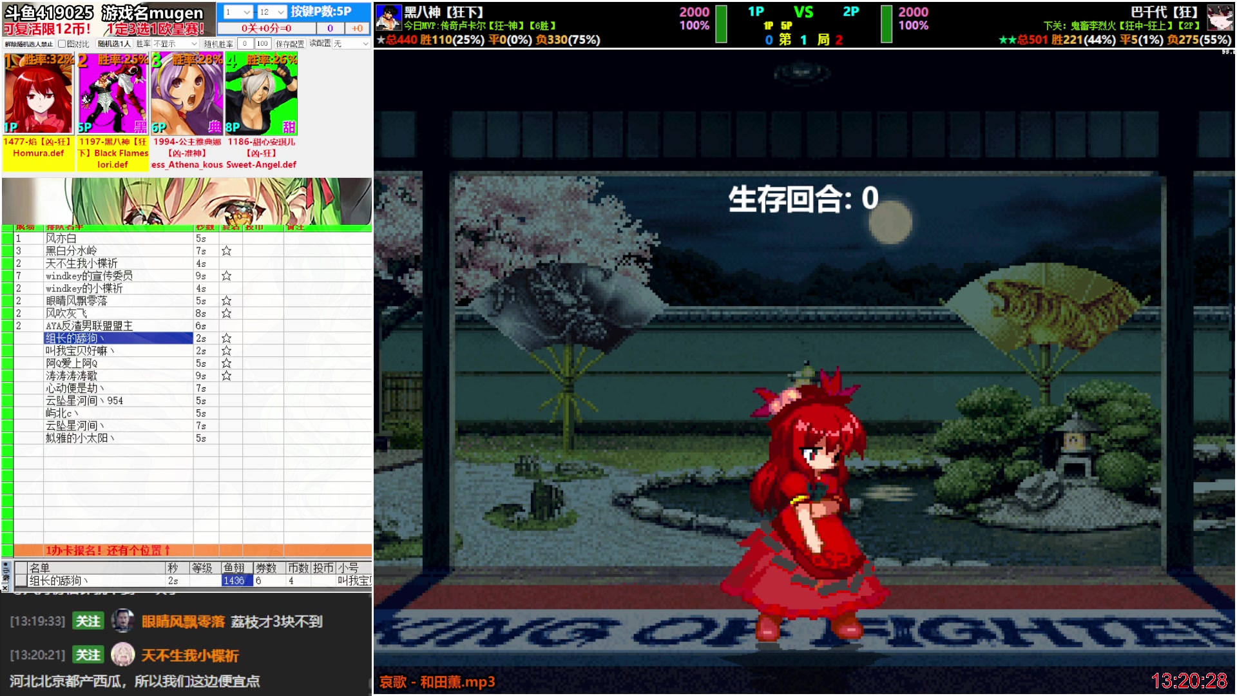The width and height of the screenshot is (1237, 696).
Task: Click the star icon in 组长的舔狗 queue row
Action: coord(226,338)
